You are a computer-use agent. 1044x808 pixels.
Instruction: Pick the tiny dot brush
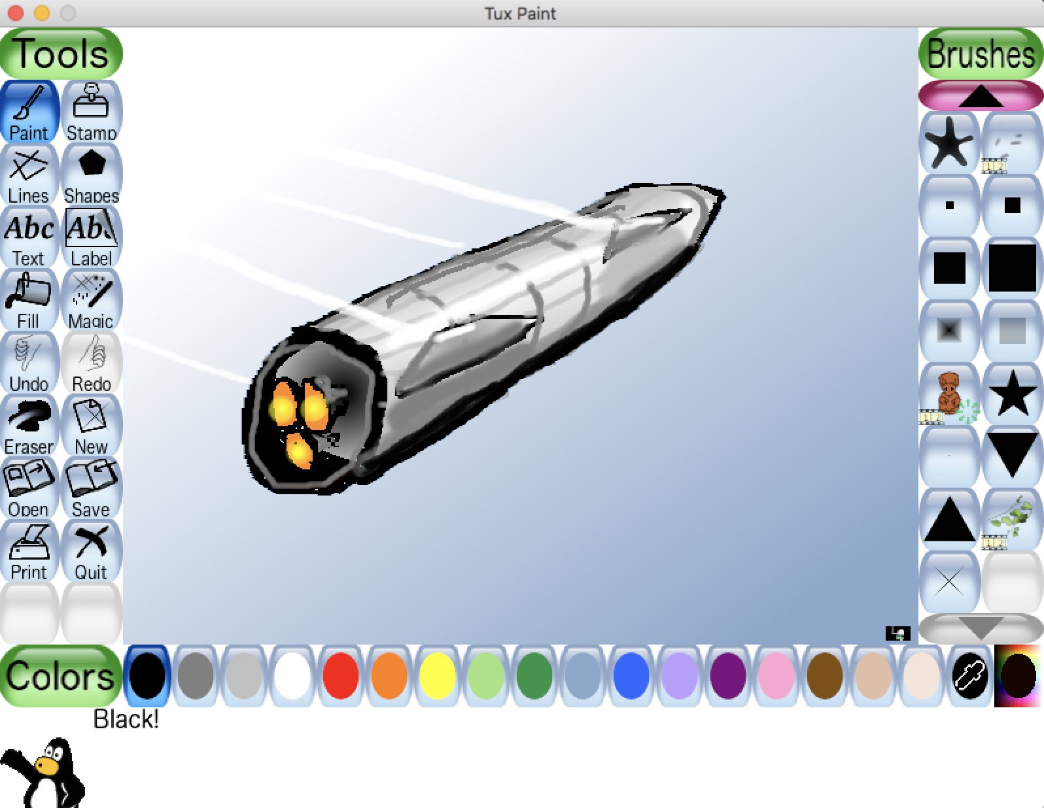tap(949, 457)
